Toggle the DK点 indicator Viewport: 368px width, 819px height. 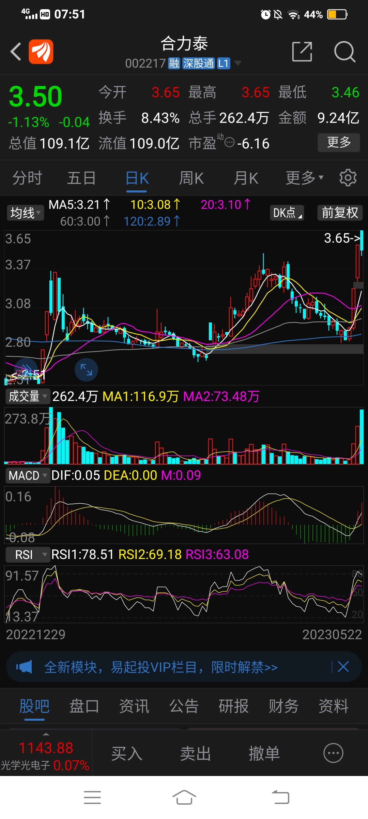click(x=287, y=213)
